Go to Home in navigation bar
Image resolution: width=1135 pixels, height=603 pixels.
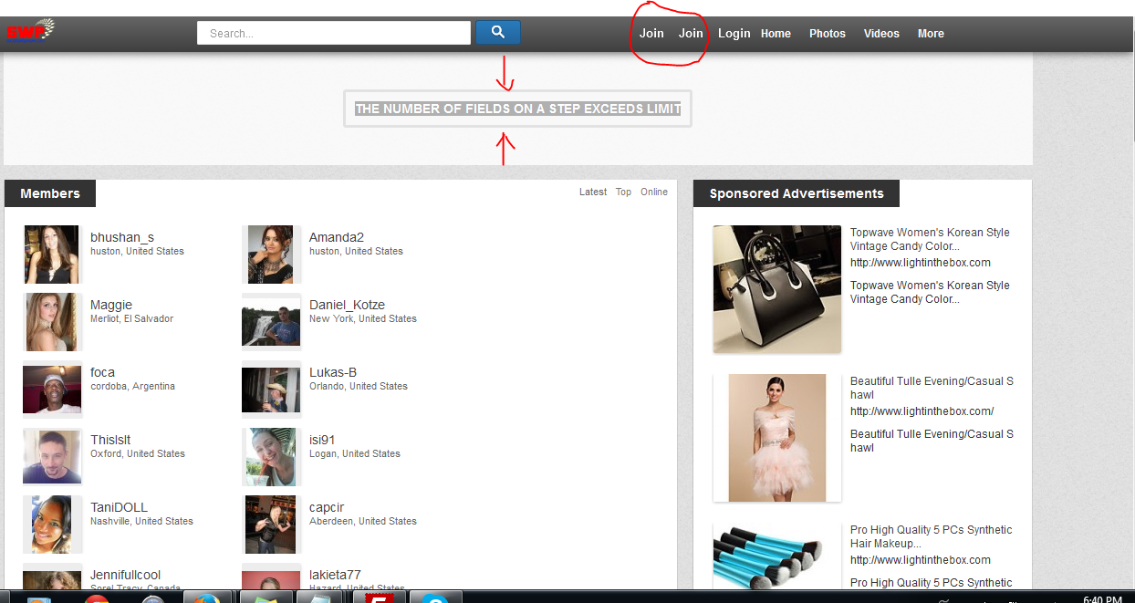click(x=776, y=34)
